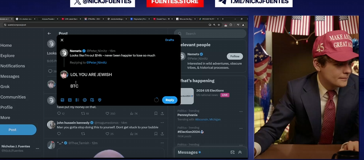Open more options for #Election2024 trend
The image size is (364, 160).
tap(241, 128)
